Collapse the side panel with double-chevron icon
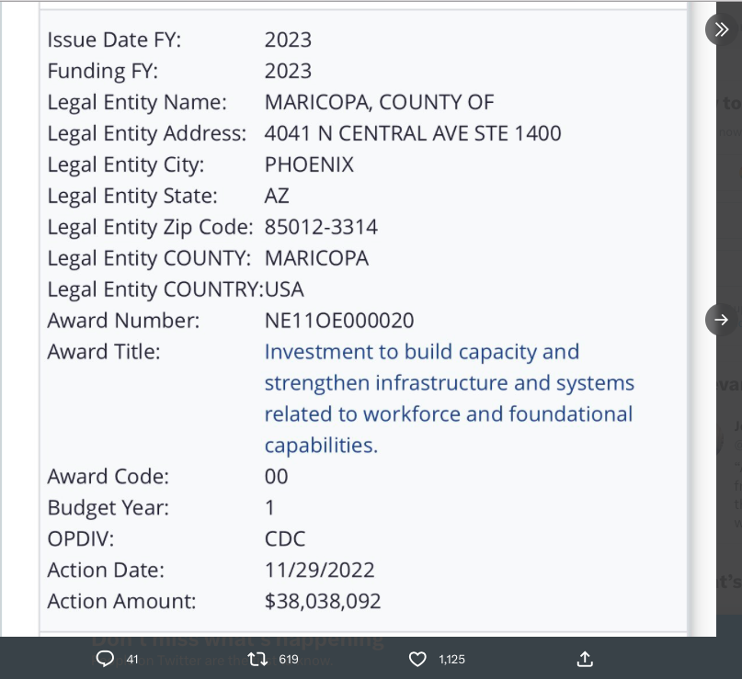 click(721, 29)
